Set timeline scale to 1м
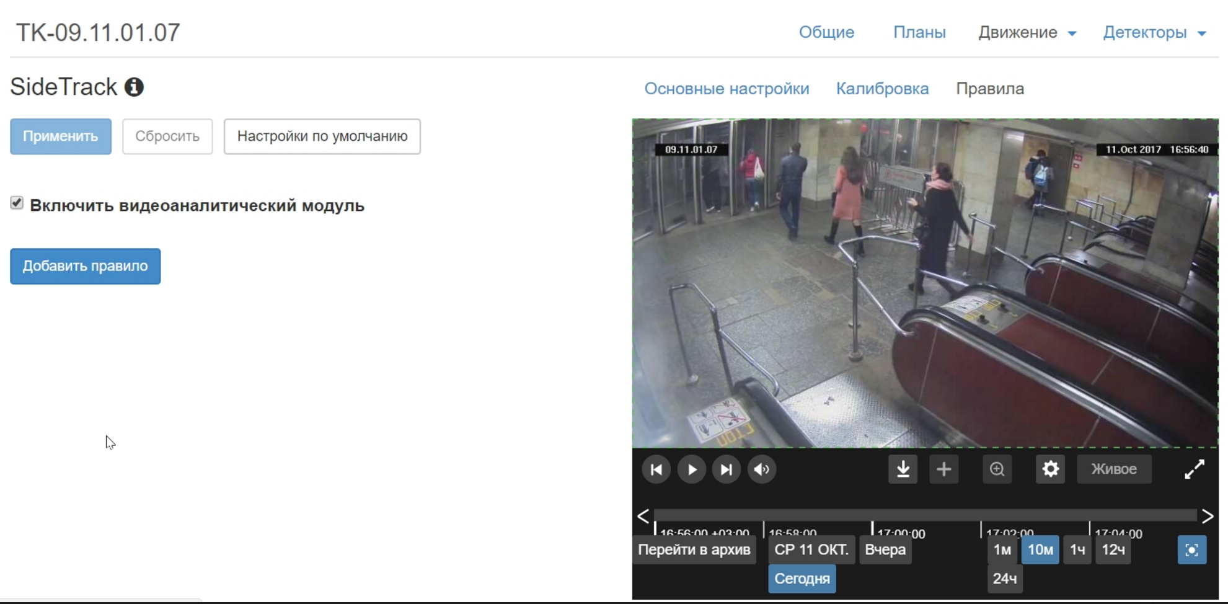 click(1002, 550)
